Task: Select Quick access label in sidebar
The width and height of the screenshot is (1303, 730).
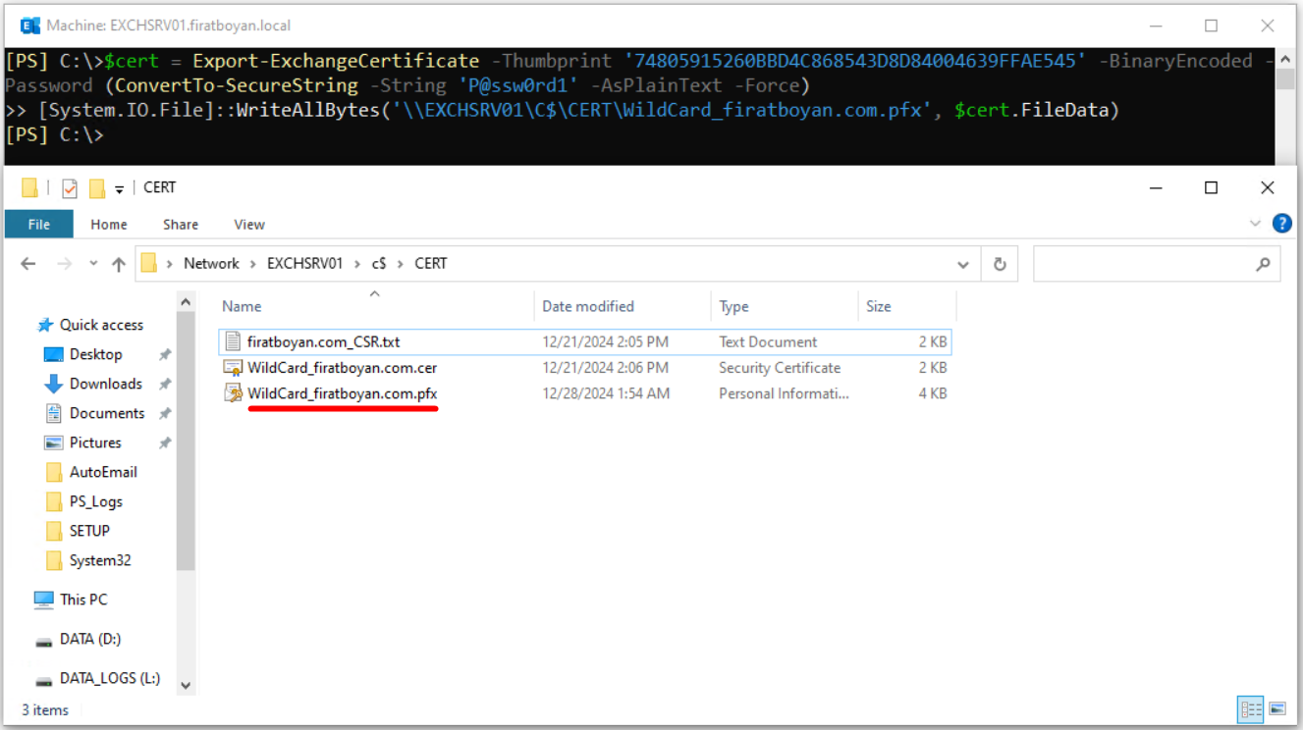Action: [101, 325]
